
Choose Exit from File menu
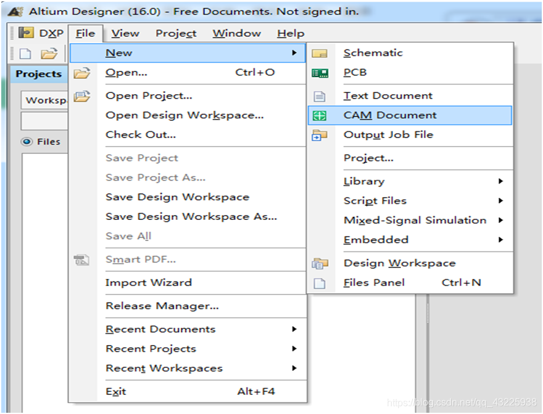point(188,392)
